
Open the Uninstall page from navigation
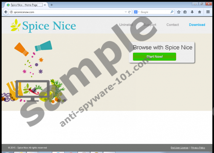click(x=126, y=25)
